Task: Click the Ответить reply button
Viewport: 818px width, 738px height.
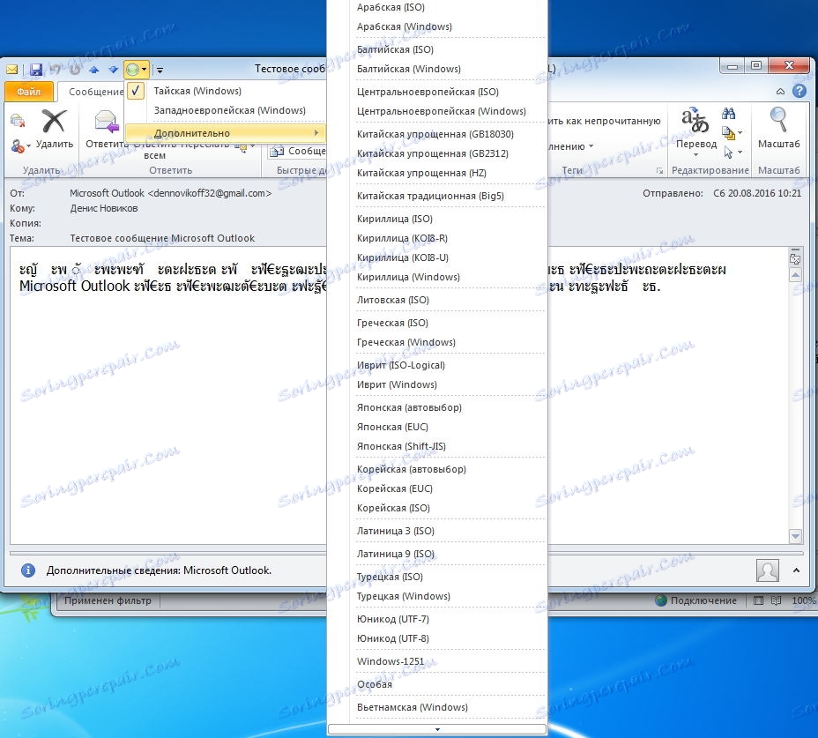Action: [106, 130]
